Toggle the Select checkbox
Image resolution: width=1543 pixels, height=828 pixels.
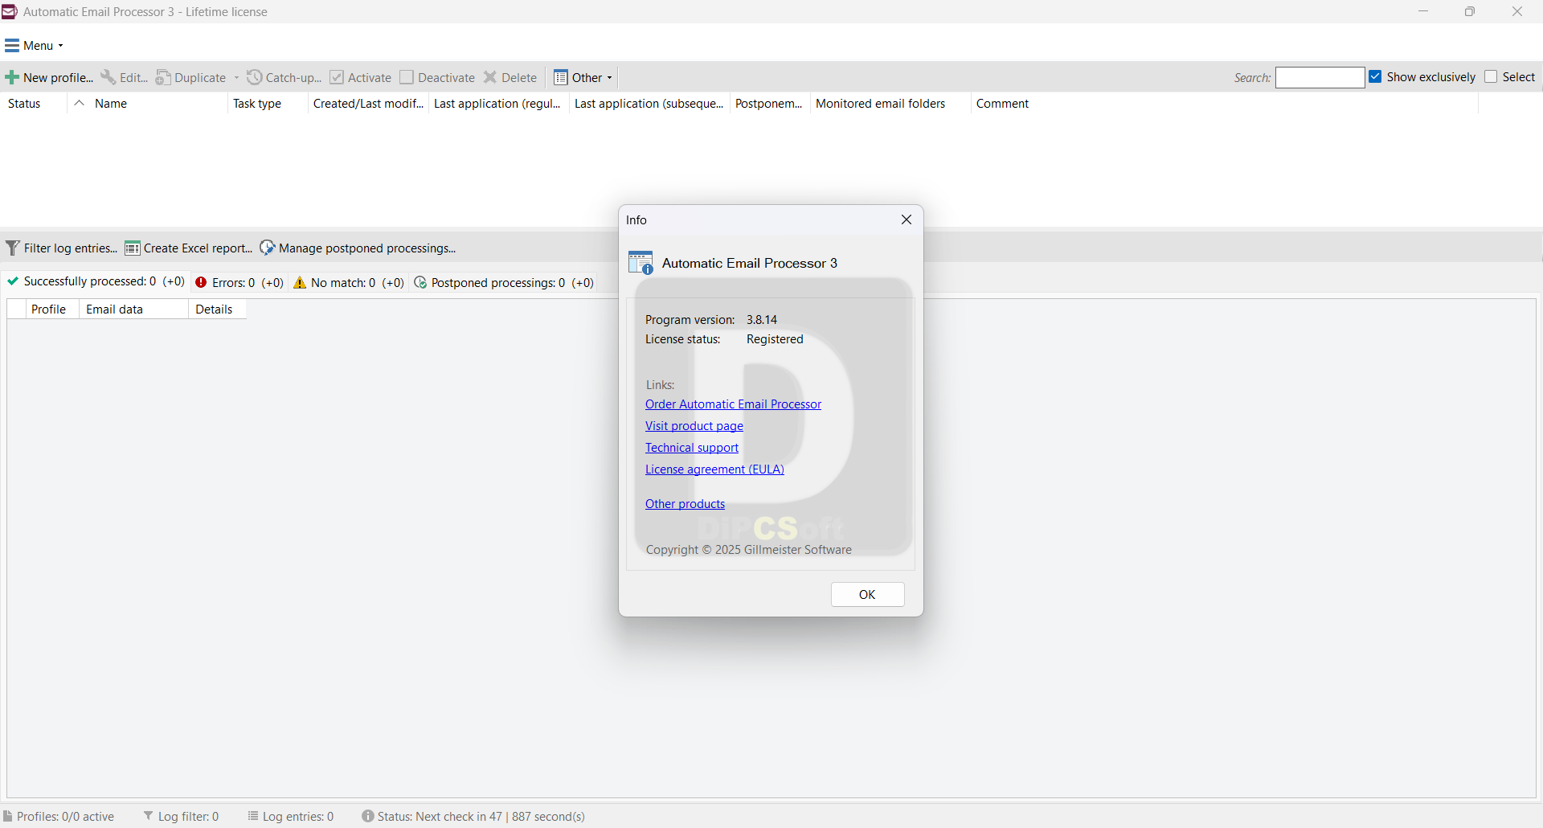[1492, 76]
